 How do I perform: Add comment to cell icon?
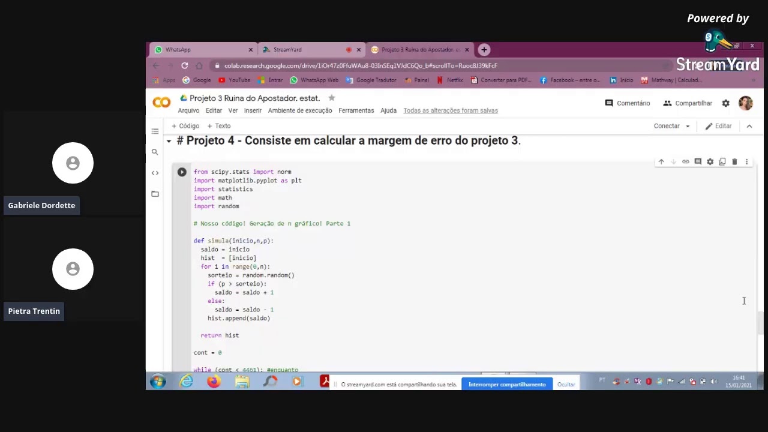[x=698, y=162]
